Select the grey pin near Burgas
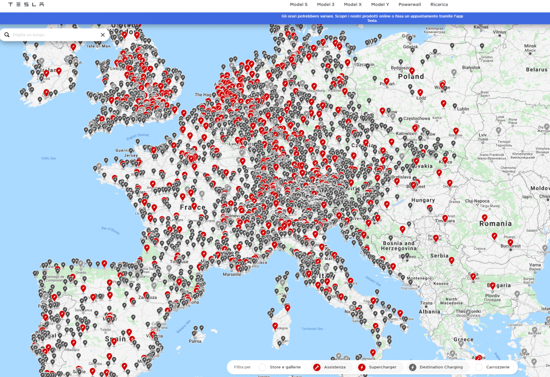The width and height of the screenshot is (550, 377). pyautogui.click(x=517, y=294)
